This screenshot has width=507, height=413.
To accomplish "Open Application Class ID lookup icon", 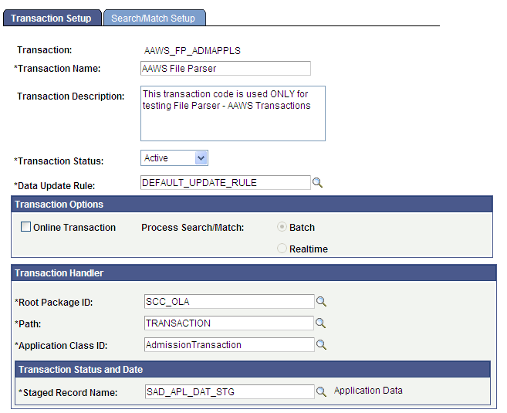I will pos(321,345).
